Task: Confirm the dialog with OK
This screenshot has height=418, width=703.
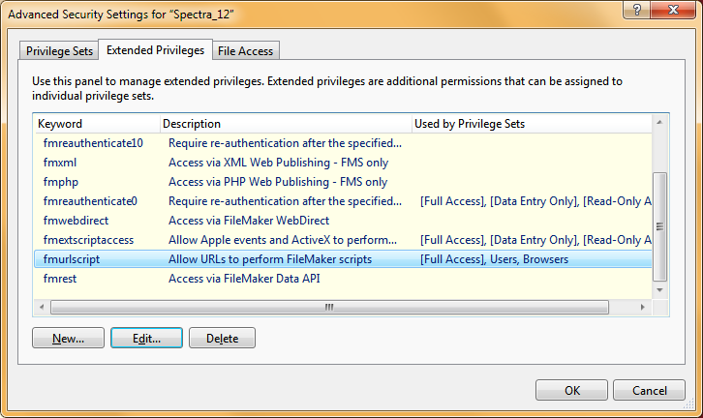Action: click(x=571, y=390)
